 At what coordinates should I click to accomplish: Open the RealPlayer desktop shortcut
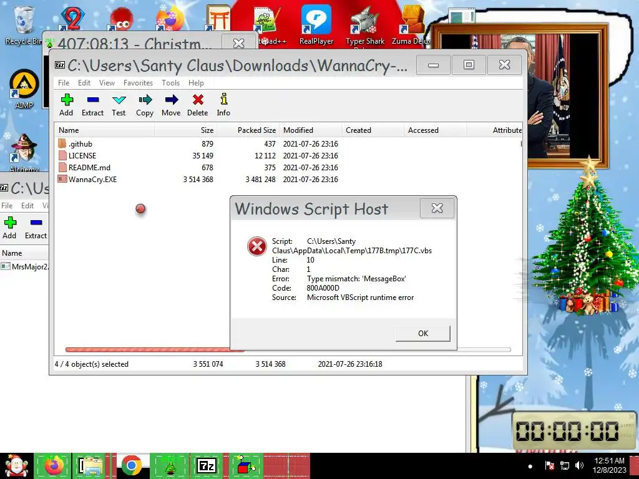[x=316, y=24]
